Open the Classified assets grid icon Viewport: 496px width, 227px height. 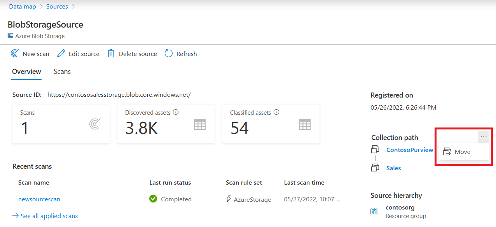click(x=304, y=124)
